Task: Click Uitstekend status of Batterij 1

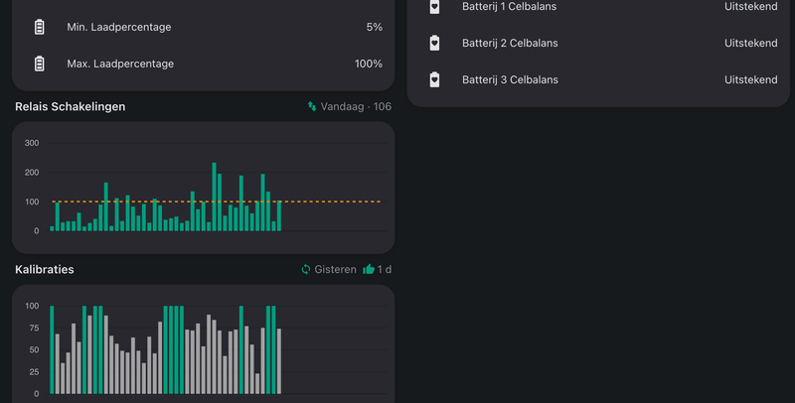Action: click(751, 7)
